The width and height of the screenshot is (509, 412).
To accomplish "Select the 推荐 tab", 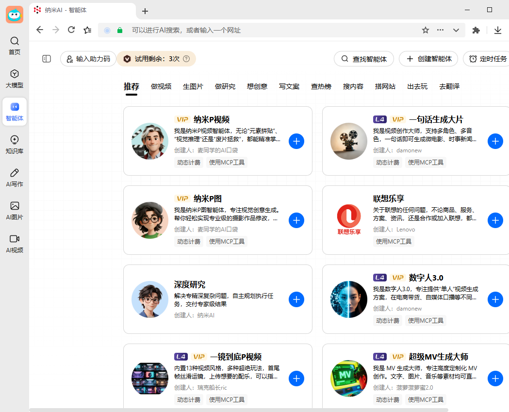I will (131, 87).
